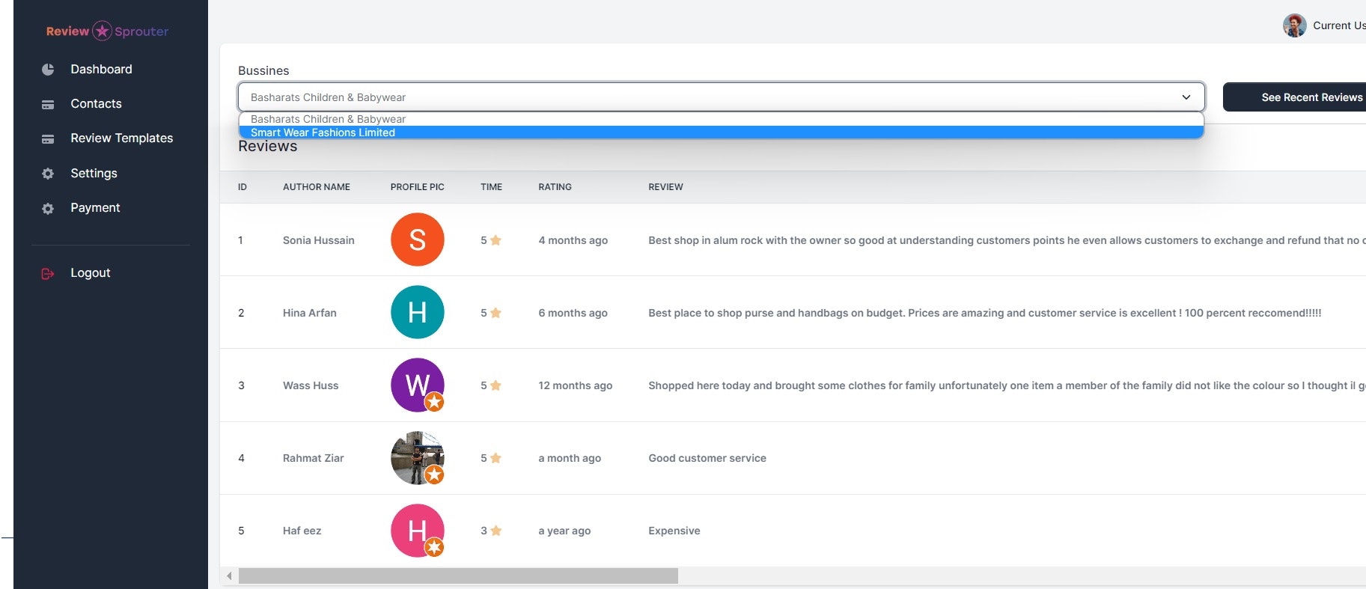This screenshot has height=589, width=1366.
Task: Click the star icon in Sonia Hussain's rating
Action: [x=496, y=240]
